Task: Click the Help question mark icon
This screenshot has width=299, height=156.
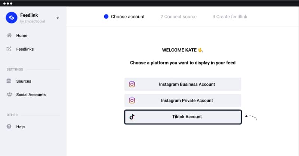Action: pos(9,127)
